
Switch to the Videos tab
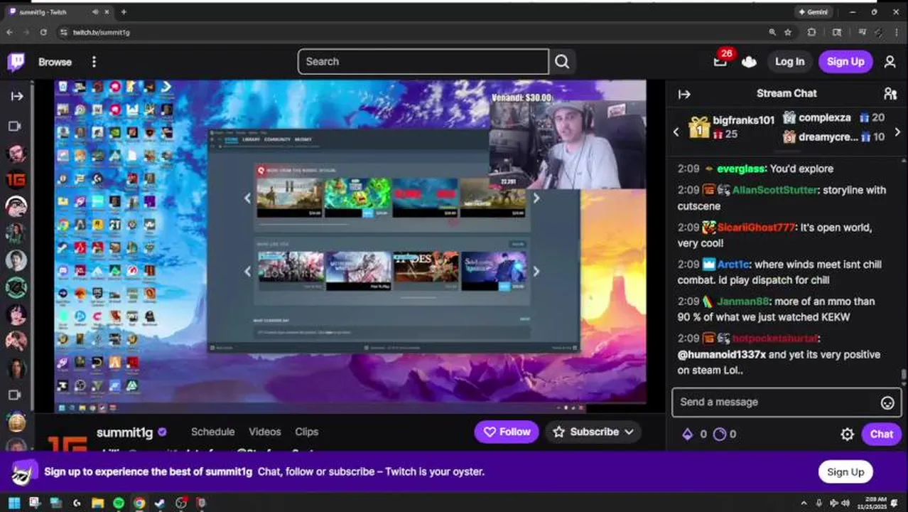click(264, 432)
